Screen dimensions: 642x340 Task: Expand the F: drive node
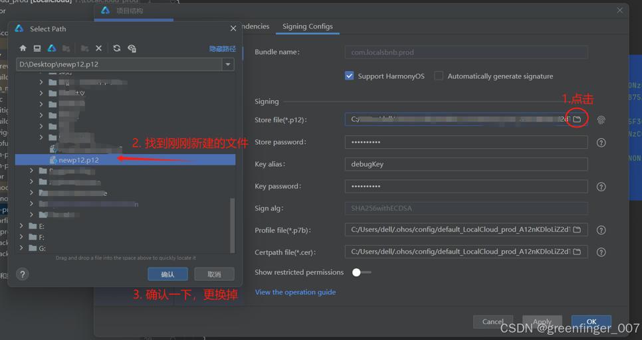pyautogui.click(x=21, y=237)
